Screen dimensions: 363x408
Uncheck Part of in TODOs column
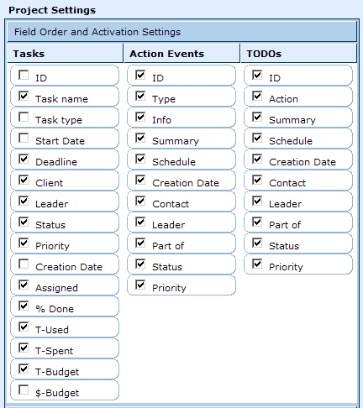click(257, 222)
